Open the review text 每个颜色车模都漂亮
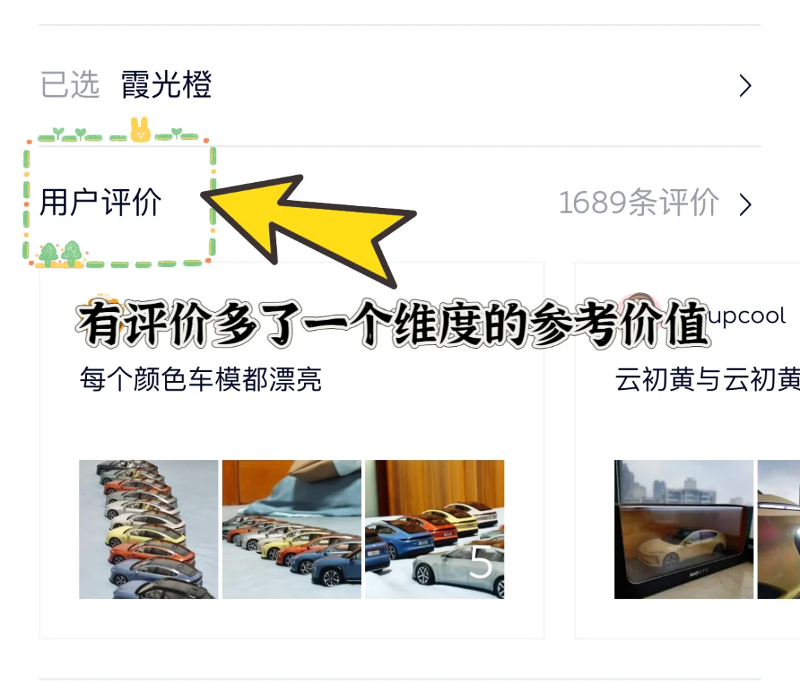 [200, 380]
